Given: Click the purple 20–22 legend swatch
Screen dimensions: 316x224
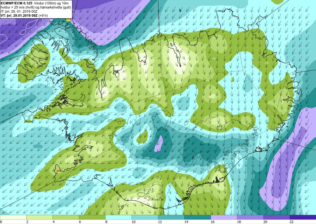Looking at the screenshot, I should coord(276,217).
